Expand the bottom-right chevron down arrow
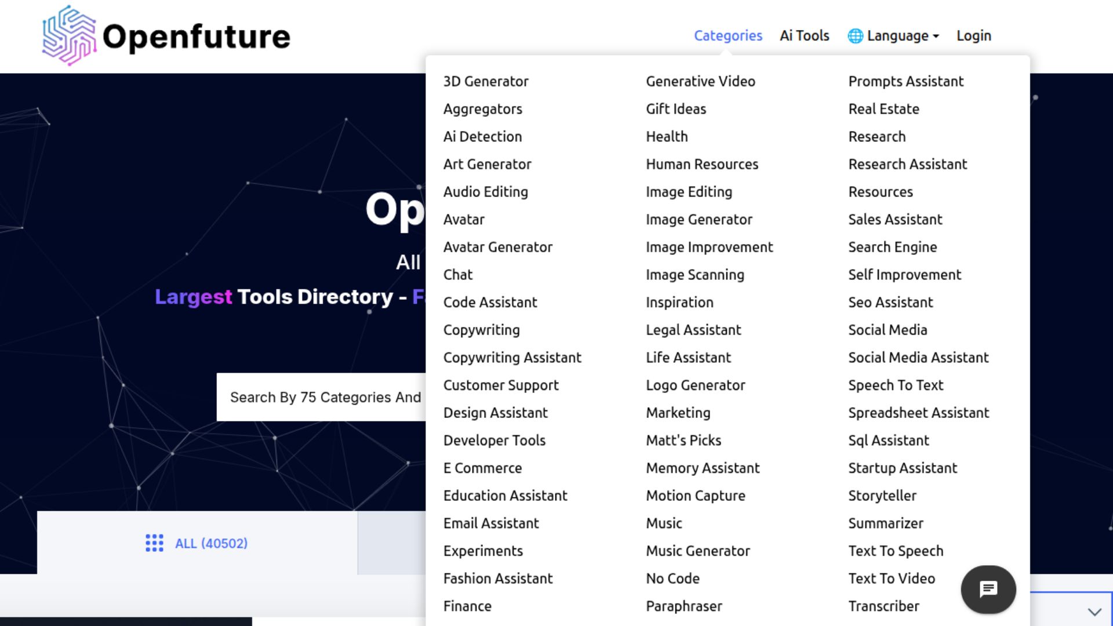Viewport: 1113px width, 626px height. tap(1094, 612)
